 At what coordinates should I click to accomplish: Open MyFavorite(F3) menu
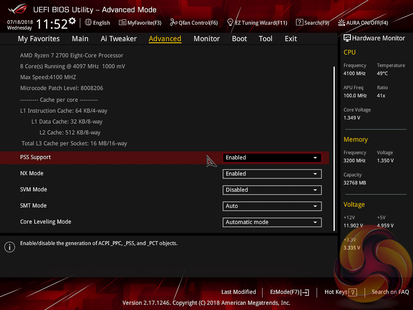point(144,23)
